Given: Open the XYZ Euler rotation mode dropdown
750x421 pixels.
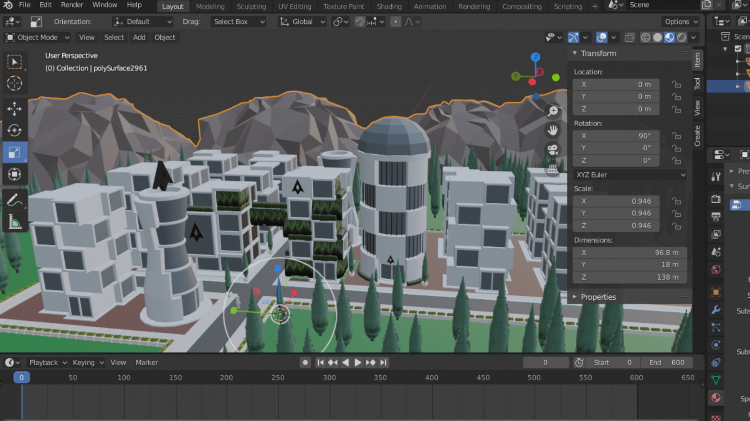Looking at the screenshot, I should coord(630,175).
